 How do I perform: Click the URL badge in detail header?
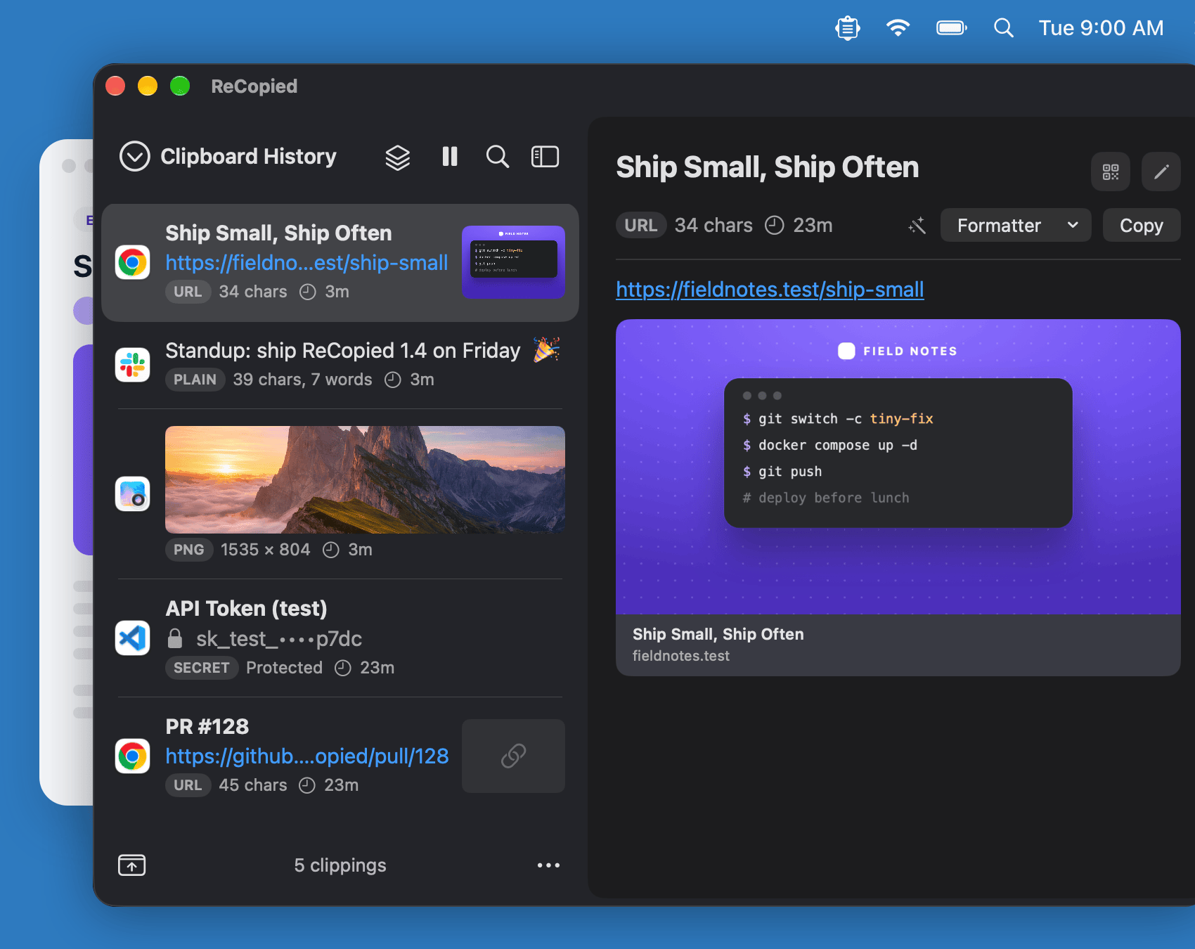pyautogui.click(x=641, y=225)
